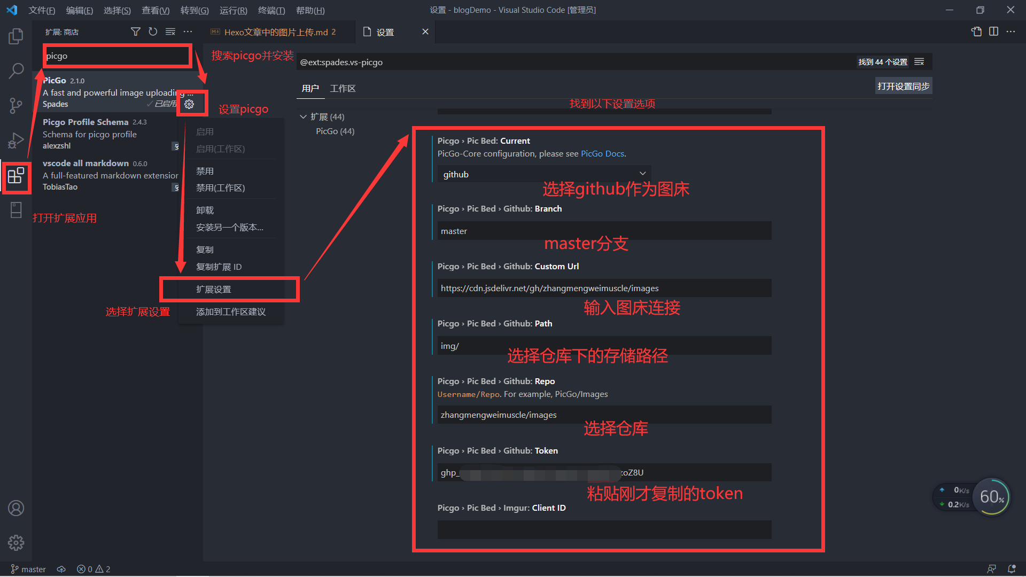Select PicGo (44) in settings tree
Image resolution: width=1026 pixels, height=577 pixels.
tap(335, 131)
